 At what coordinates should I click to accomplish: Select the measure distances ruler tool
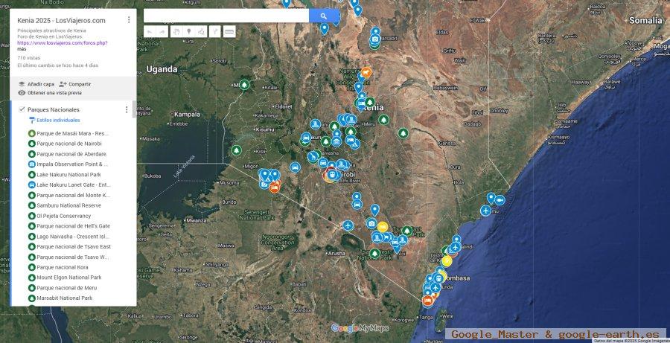(229, 31)
